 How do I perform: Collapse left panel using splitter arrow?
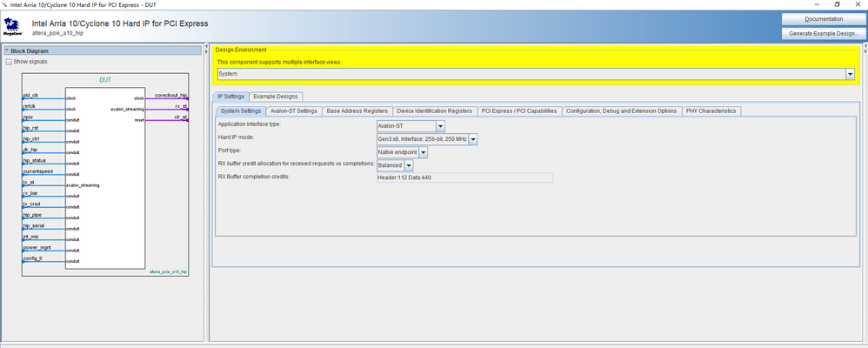coord(206,46)
